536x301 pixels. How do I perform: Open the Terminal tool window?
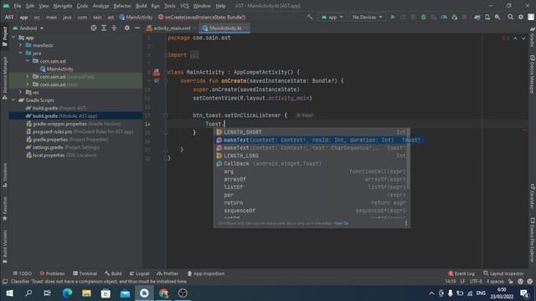tap(85, 273)
